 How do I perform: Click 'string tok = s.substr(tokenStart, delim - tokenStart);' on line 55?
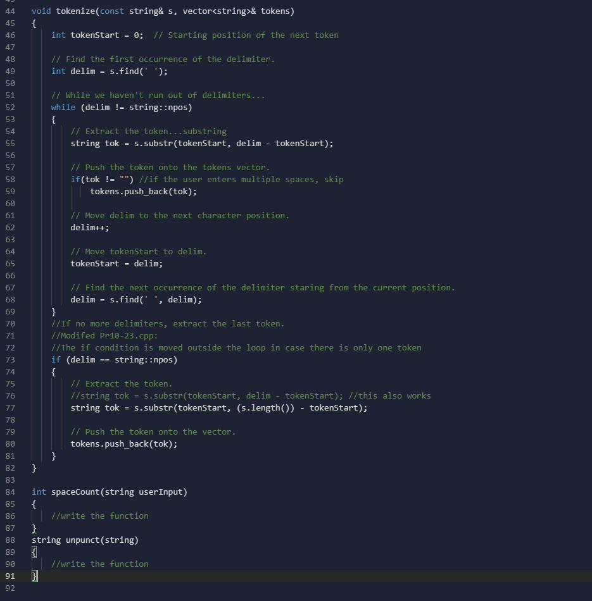point(202,144)
